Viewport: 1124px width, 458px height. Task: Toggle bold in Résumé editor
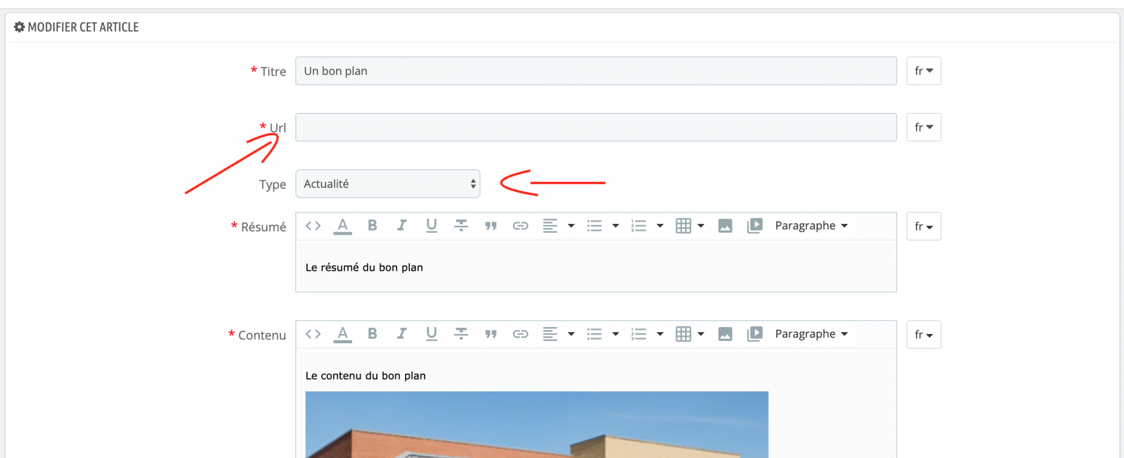click(372, 226)
